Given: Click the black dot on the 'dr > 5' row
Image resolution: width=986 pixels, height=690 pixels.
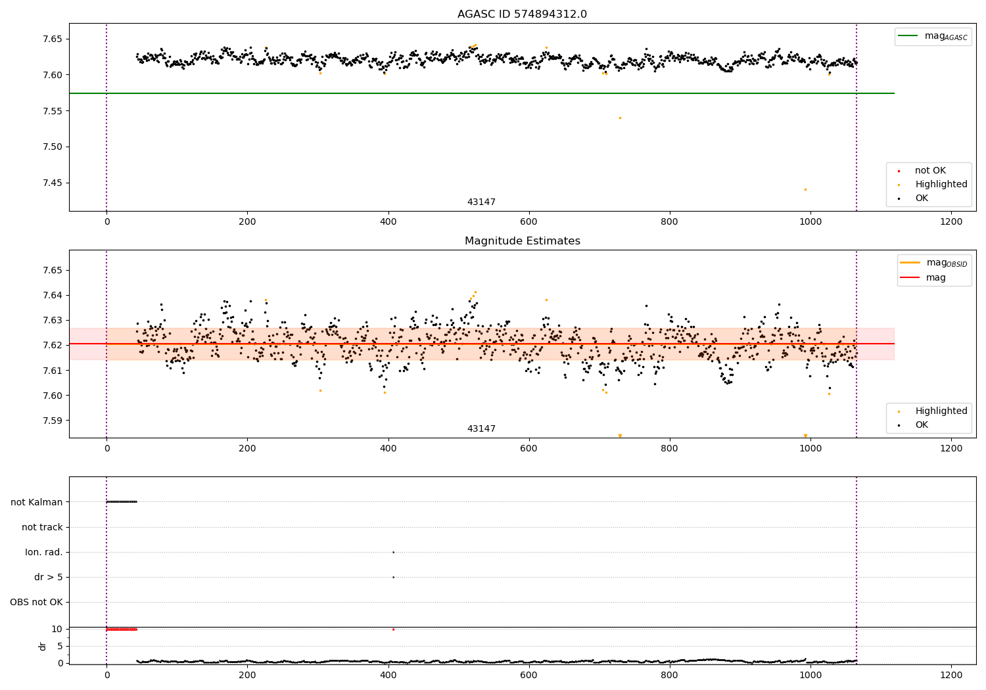Looking at the screenshot, I should pyautogui.click(x=393, y=578).
